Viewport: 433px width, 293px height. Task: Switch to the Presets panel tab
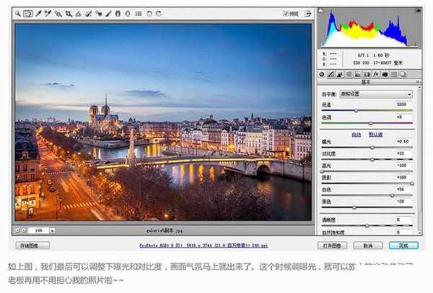coord(394,74)
